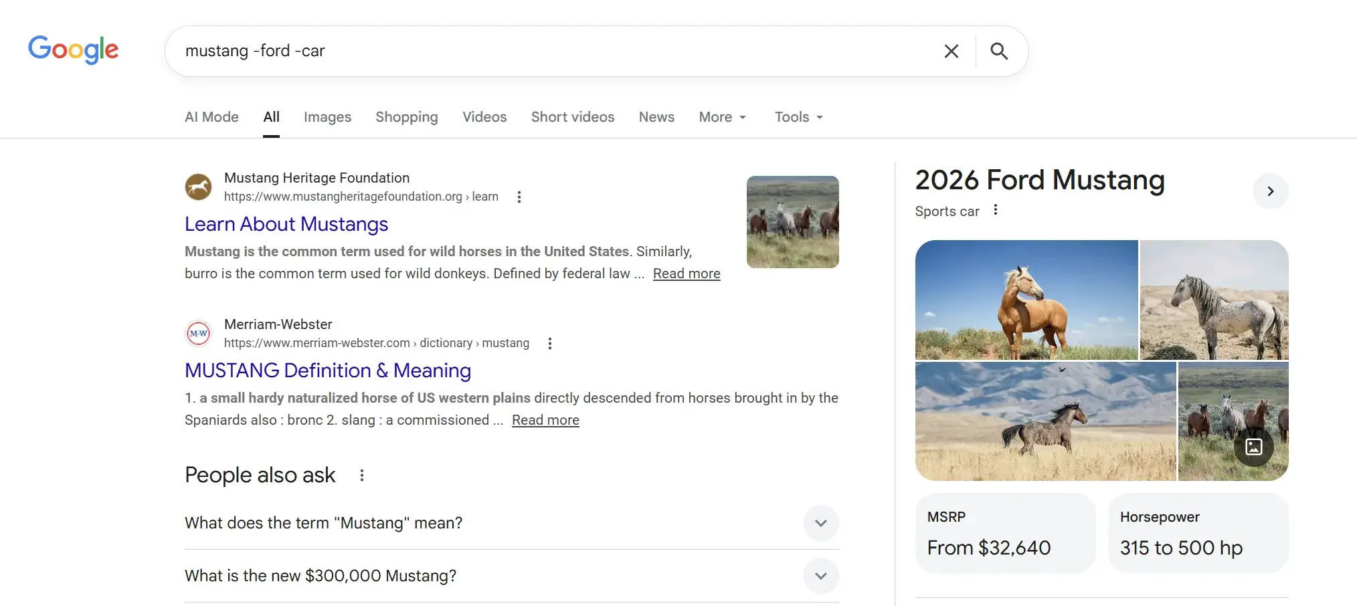Open the Learn About Mustangs link
Viewport: 1357px width, 606px height.
click(x=286, y=224)
